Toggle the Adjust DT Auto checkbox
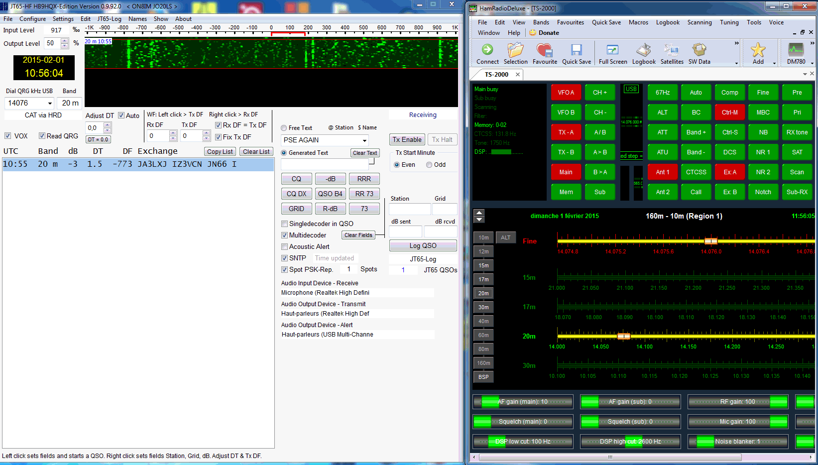The height and width of the screenshot is (465, 818). [121, 116]
